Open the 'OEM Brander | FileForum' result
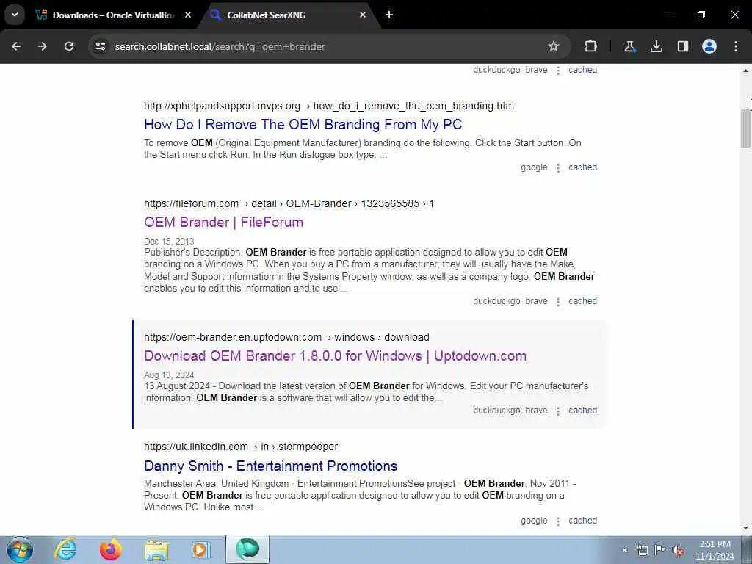Screen dimensions: 752x564 (x=223, y=223)
